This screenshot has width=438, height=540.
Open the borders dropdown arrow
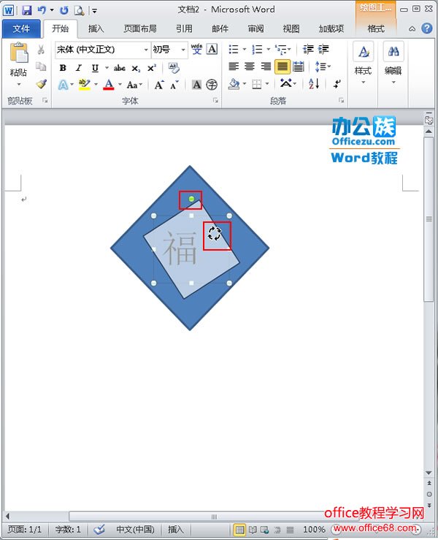click(x=267, y=84)
